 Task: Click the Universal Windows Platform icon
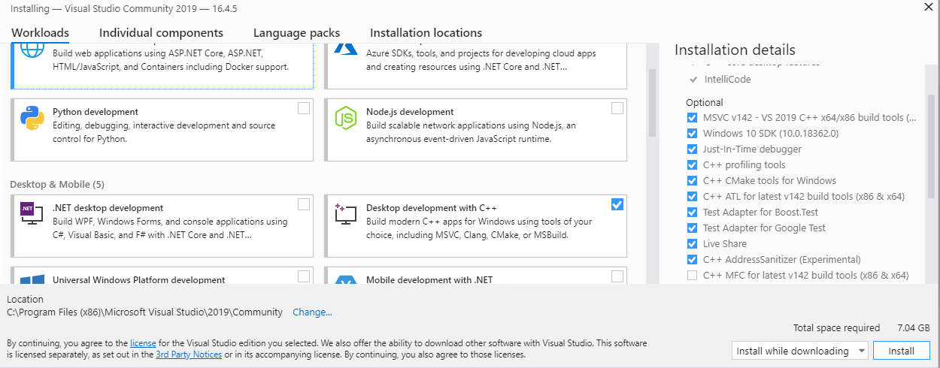coord(32,279)
